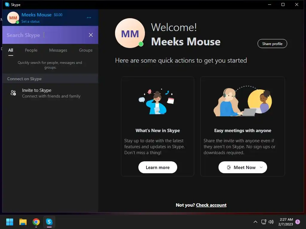Switch to the Messages search tab
The image size is (306, 229).
click(58, 50)
